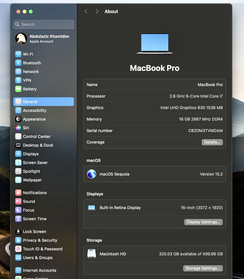The height and width of the screenshot is (279, 244).
Task: Click the eagle profile avatar
Action: click(x=21, y=39)
